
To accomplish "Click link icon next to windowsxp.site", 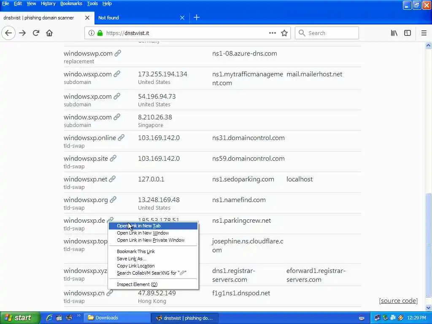I will coord(113,158).
